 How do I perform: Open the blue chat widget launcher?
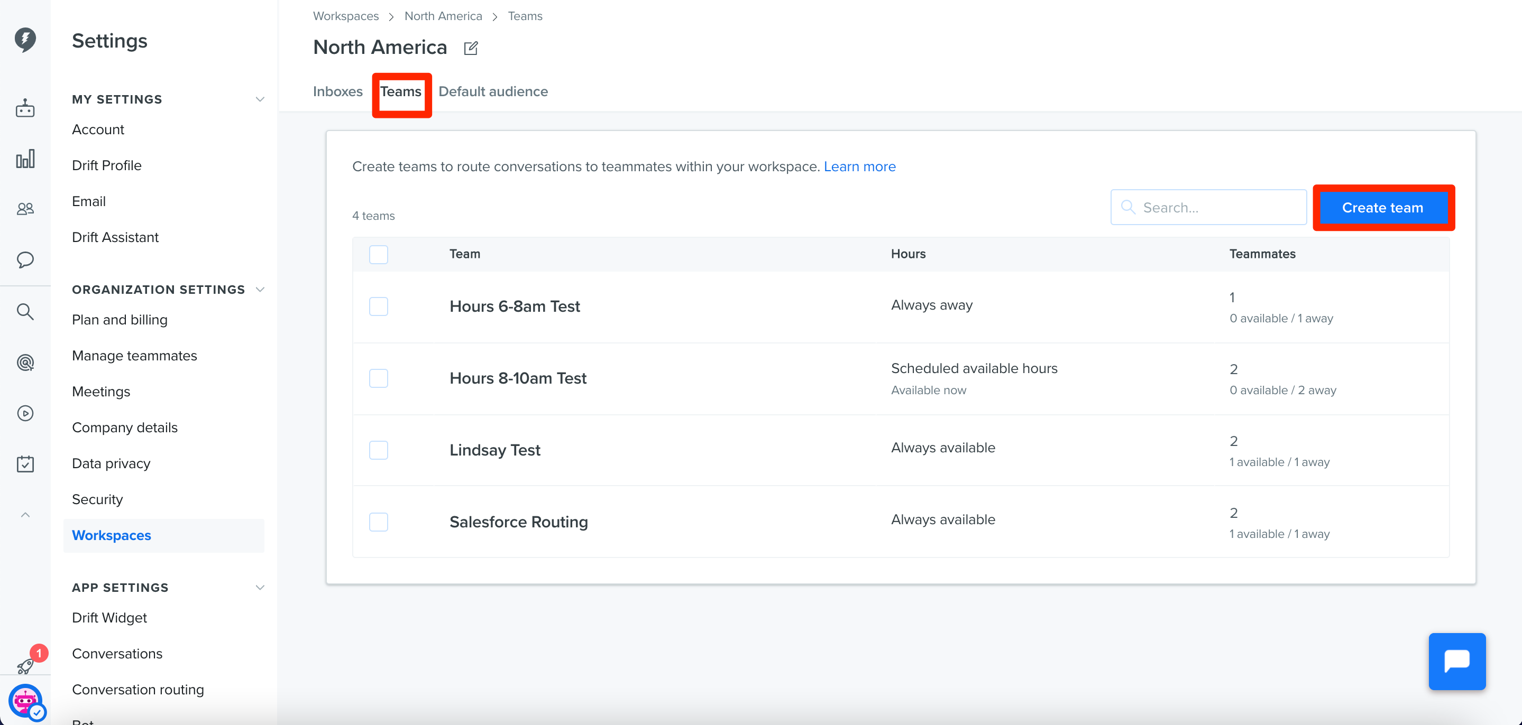1456,661
